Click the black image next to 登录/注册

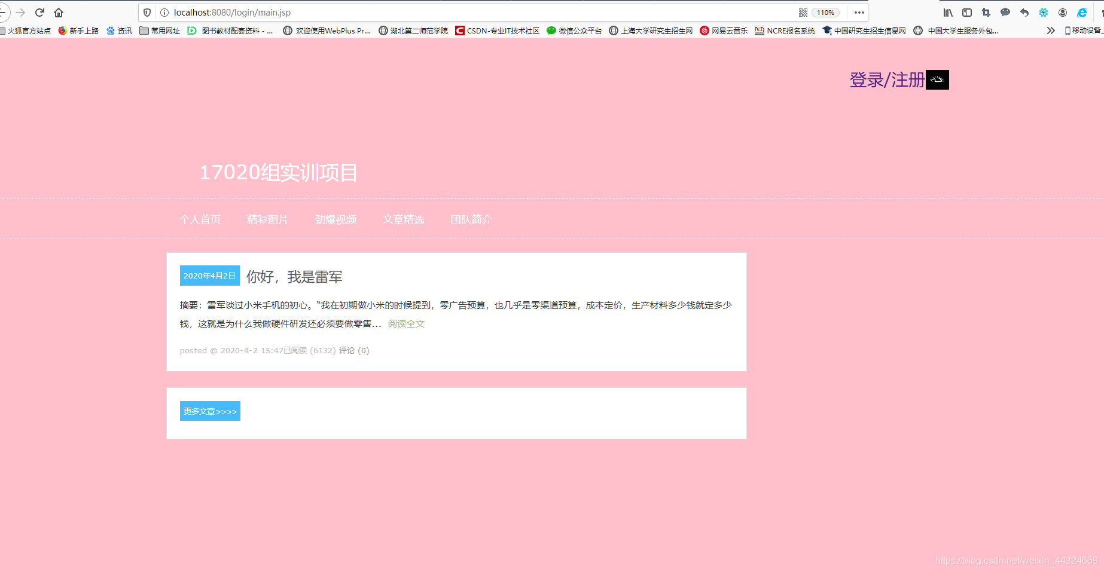(937, 79)
